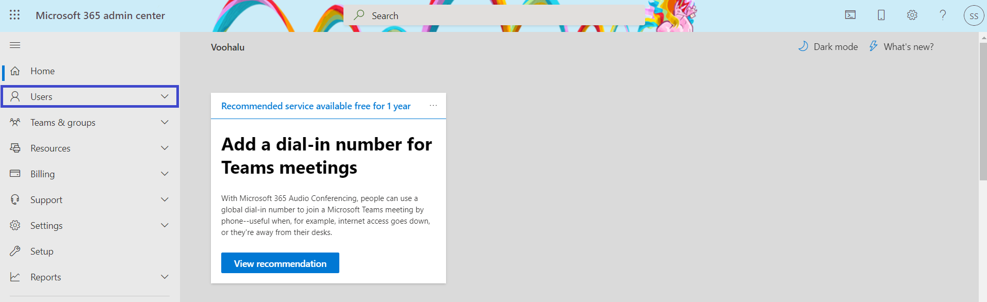Click the What's new lightning icon
The image size is (987, 302).
click(x=873, y=46)
